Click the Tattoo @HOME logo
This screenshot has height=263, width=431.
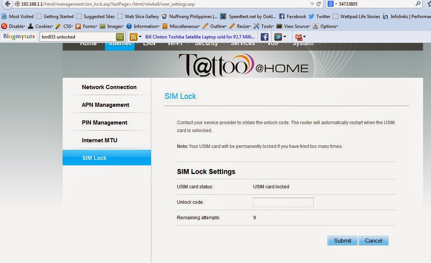(243, 65)
